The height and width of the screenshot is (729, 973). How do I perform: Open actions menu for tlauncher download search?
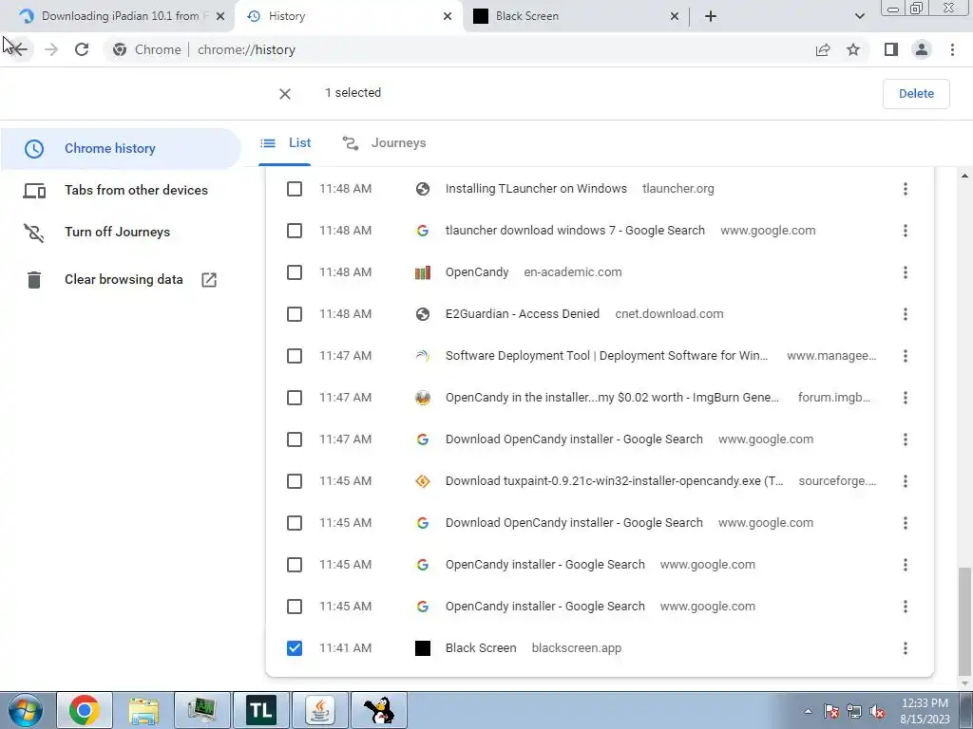point(906,231)
